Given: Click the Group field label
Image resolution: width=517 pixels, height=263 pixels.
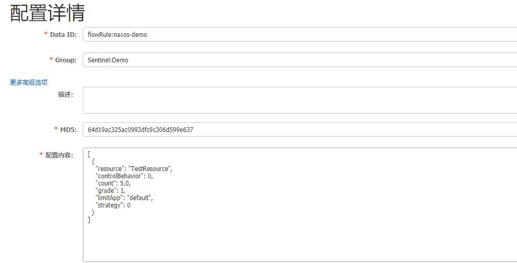Looking at the screenshot, I should [x=66, y=60].
